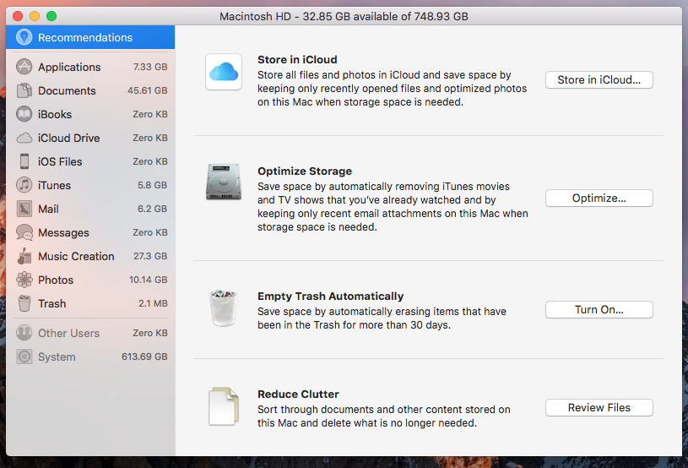Open the Applications category label
This screenshot has height=468, width=688.
(69, 68)
